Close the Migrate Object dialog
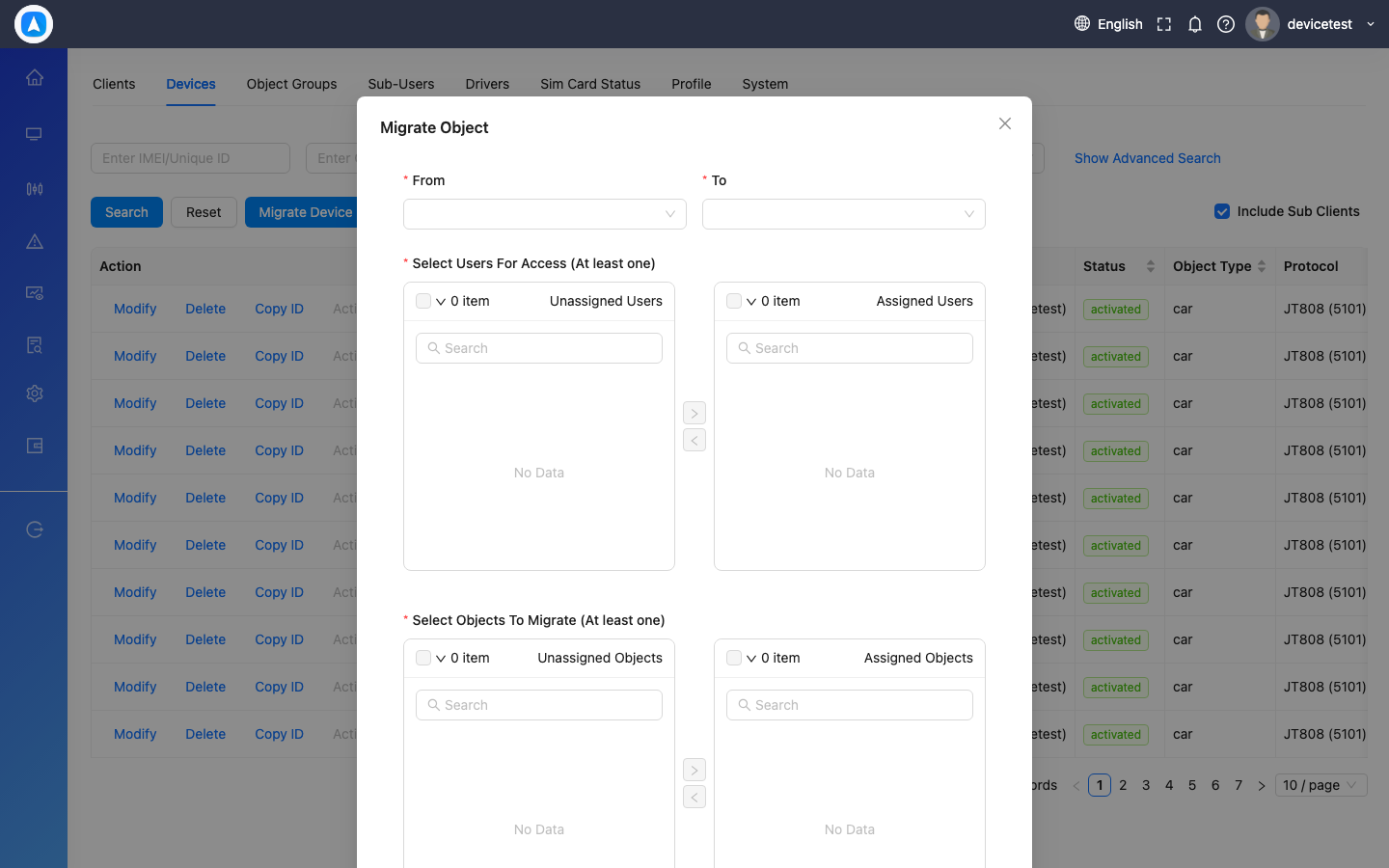The height and width of the screenshot is (868, 1389). pyautogui.click(x=1005, y=123)
